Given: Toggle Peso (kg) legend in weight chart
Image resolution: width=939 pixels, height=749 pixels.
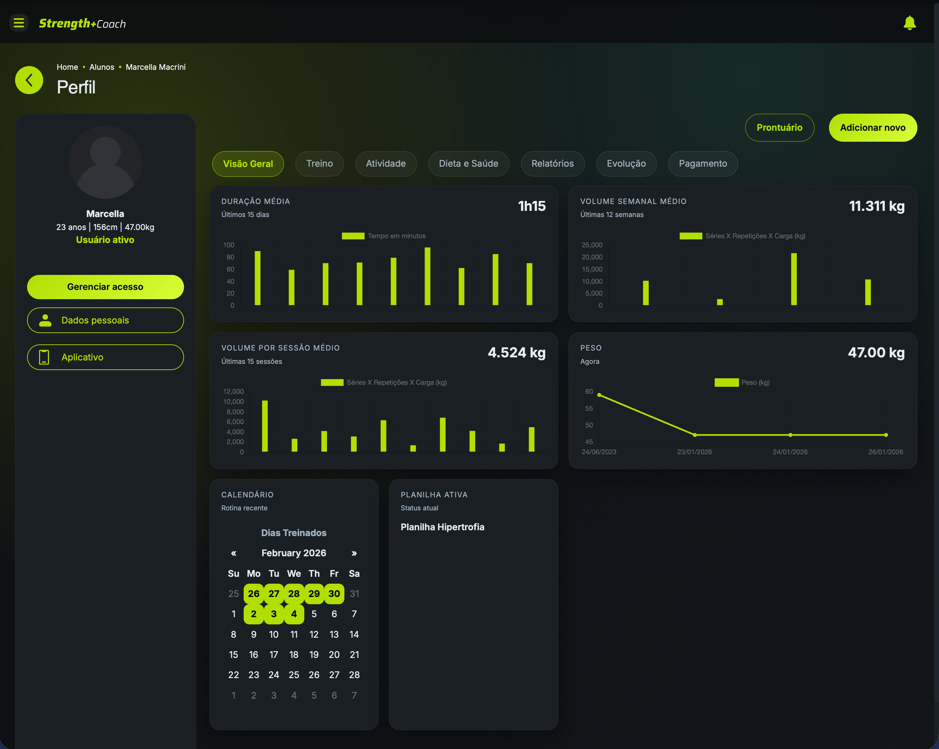Looking at the screenshot, I should click(x=726, y=382).
